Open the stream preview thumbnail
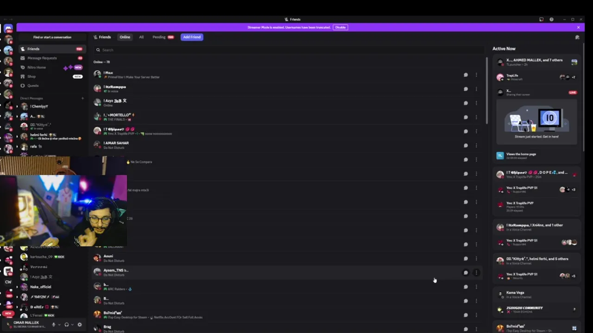 coord(537,122)
